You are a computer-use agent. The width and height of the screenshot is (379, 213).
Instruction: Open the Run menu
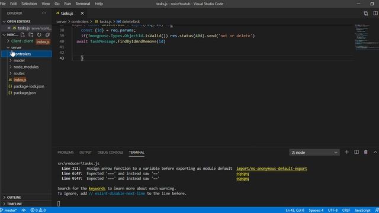pyautogui.click(x=68, y=4)
